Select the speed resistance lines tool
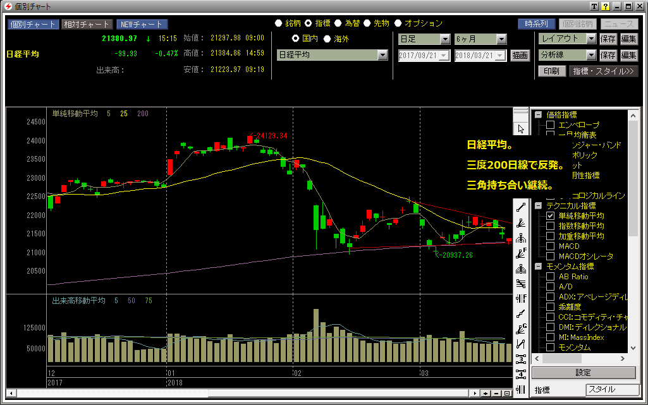The image size is (648, 405). coord(521,284)
